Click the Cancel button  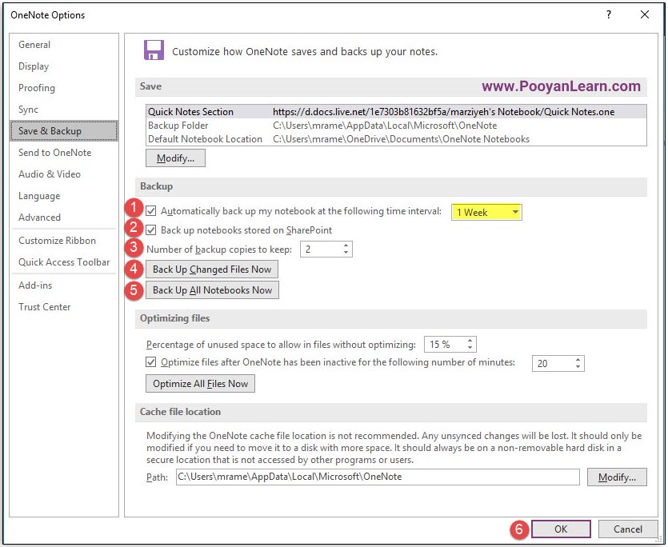click(627, 529)
